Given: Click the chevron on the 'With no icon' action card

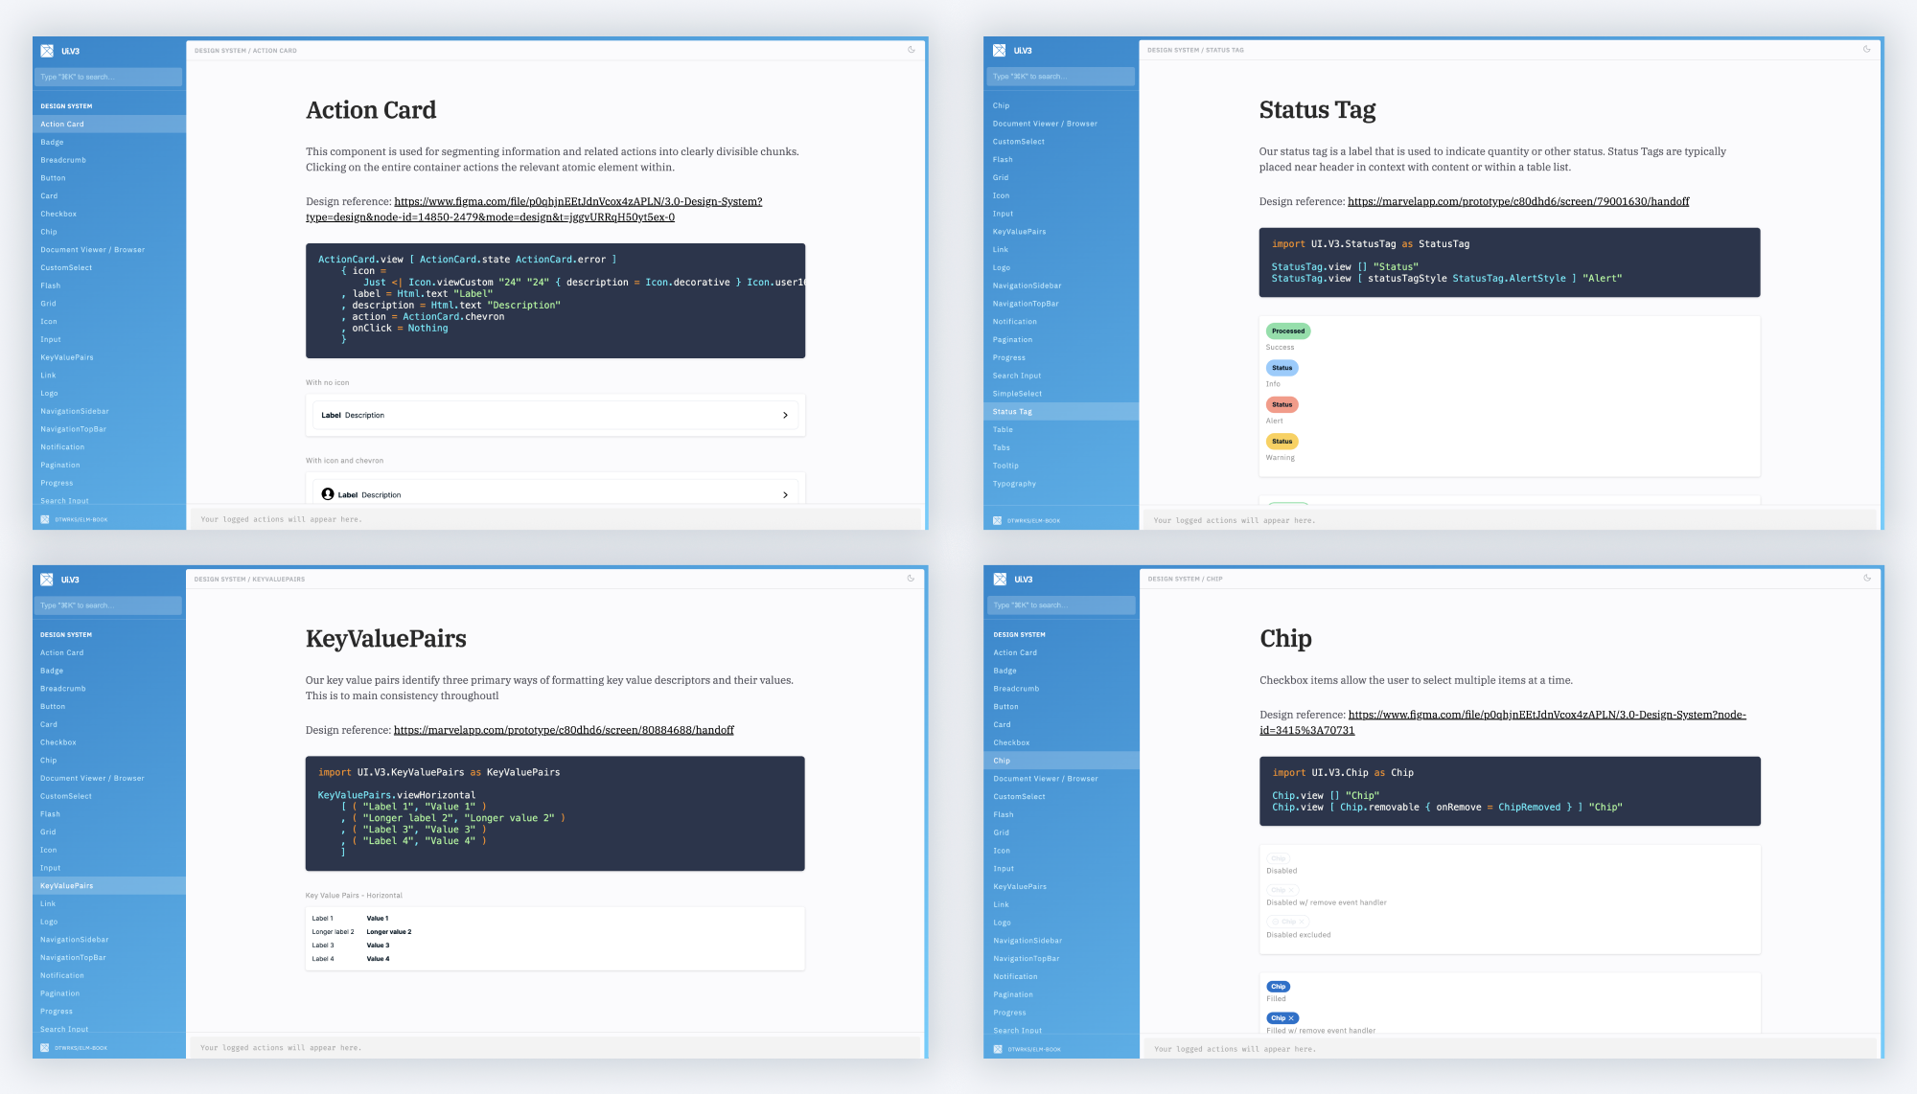Looking at the screenshot, I should coord(785,416).
